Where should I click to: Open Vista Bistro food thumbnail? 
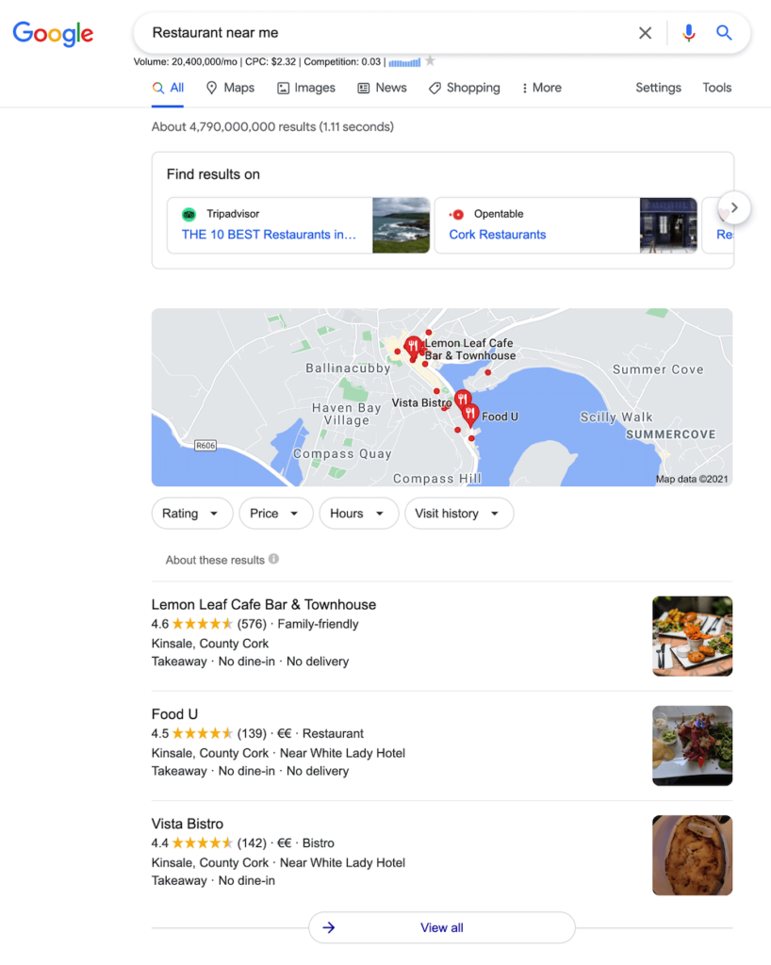point(692,855)
